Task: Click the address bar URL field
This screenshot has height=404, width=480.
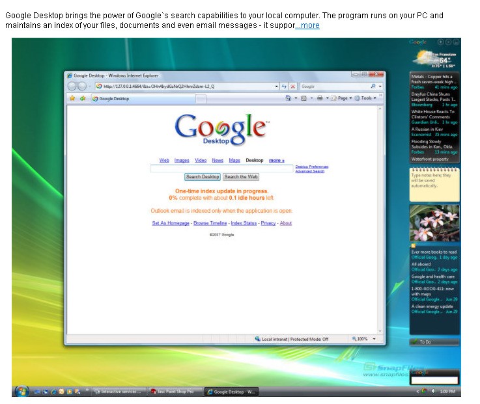Action: (185, 87)
